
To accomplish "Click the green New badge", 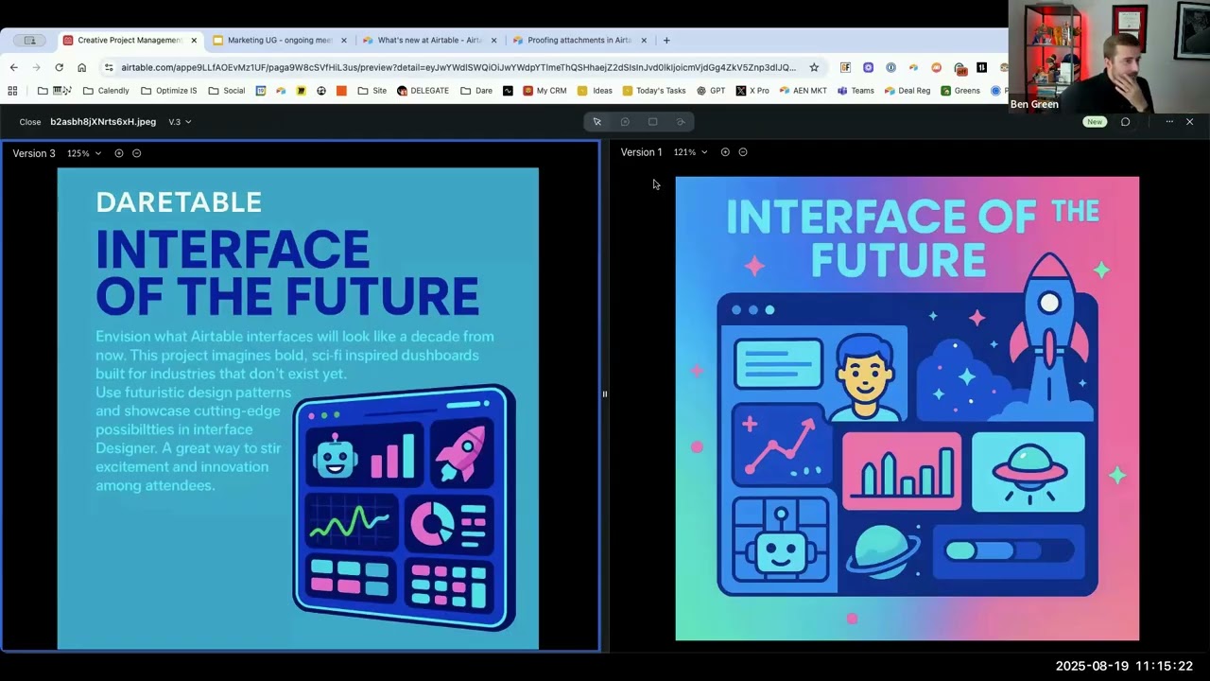I will click(x=1094, y=122).
